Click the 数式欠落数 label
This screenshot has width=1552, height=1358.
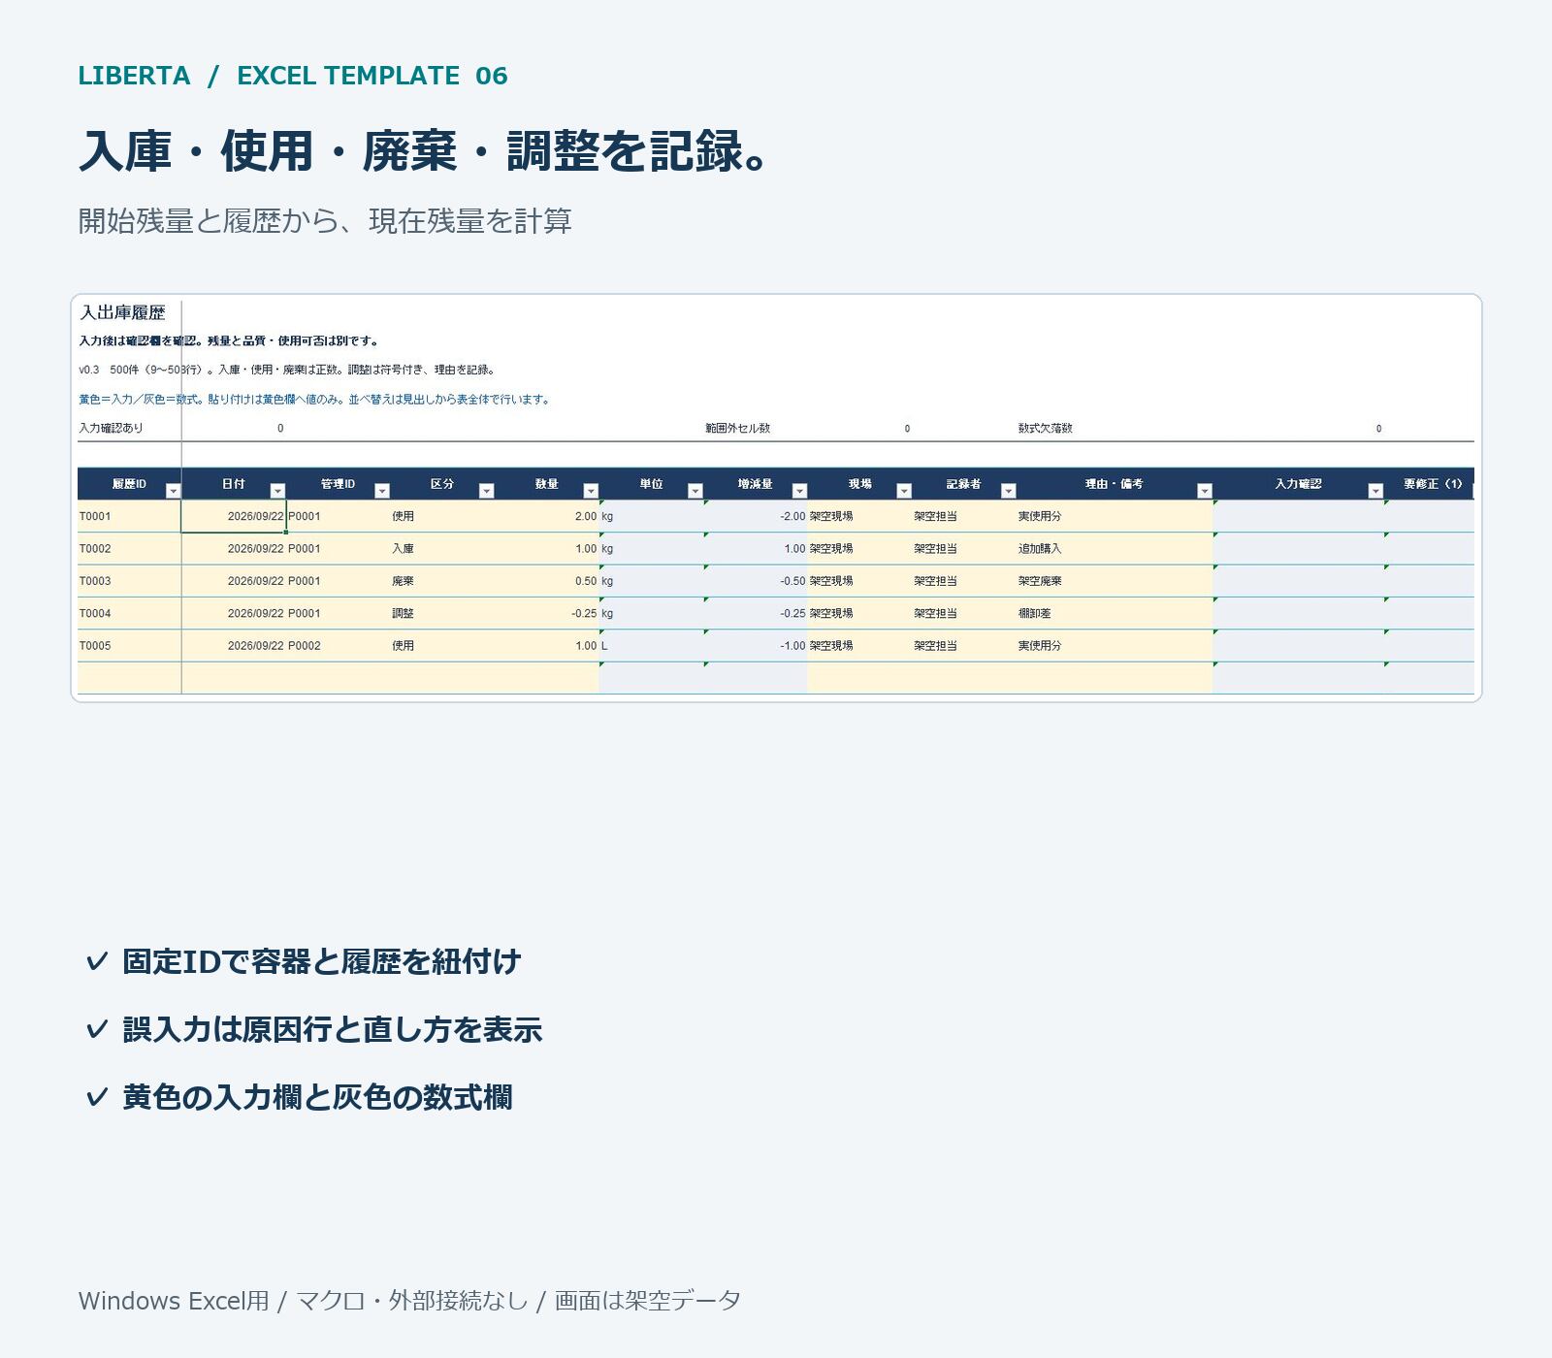(1046, 428)
